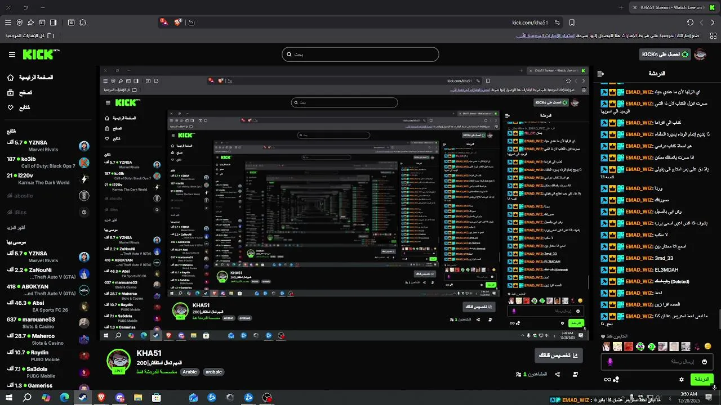Open Maherco recommended channel
721x405 pixels.
pos(48,339)
